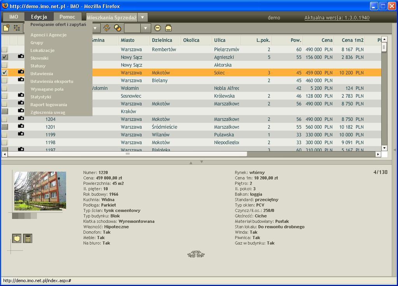398x286 pixels.
Task: Click camera icon in the Kraków row
Action: 21,110
